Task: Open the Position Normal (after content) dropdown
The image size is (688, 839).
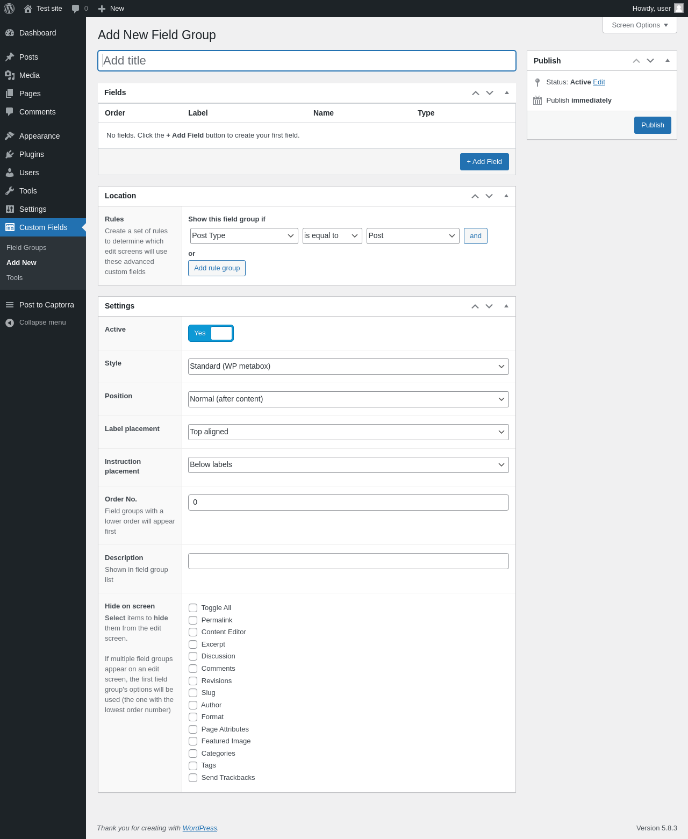Action: click(x=348, y=399)
